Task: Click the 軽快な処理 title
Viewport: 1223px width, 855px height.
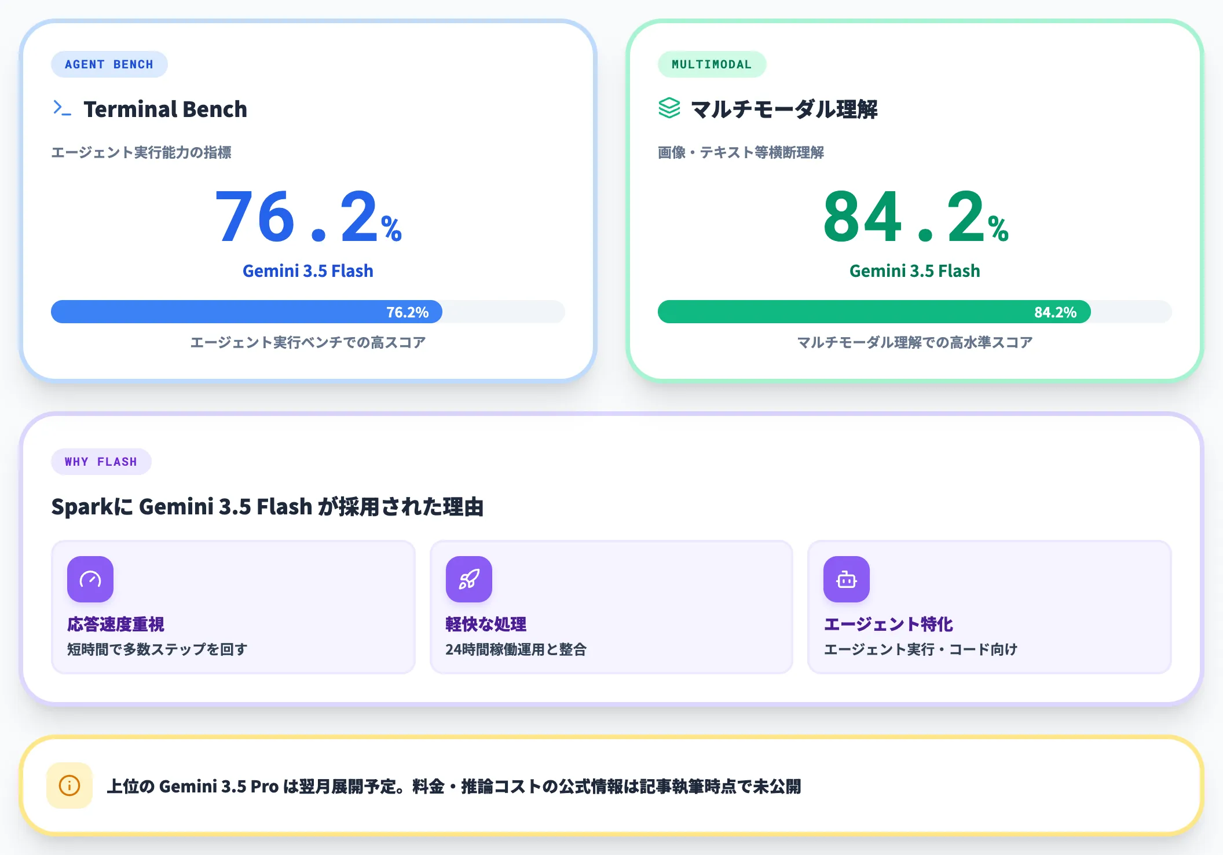Action: tap(486, 624)
